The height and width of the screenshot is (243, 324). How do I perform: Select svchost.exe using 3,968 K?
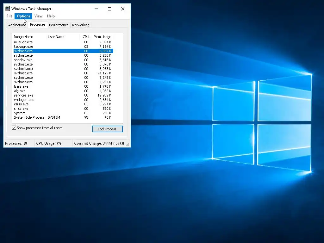point(63,69)
